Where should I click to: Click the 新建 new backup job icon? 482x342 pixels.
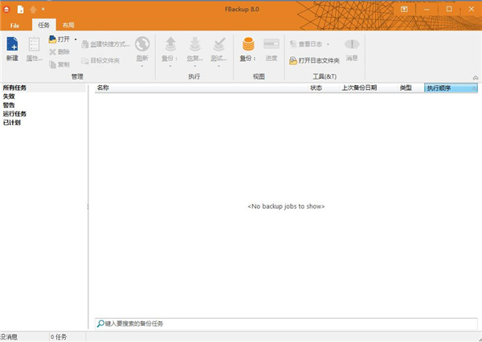tap(12, 44)
